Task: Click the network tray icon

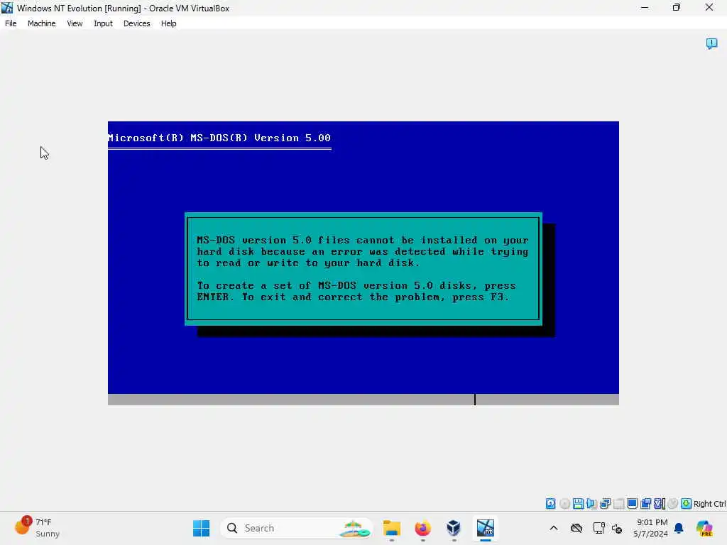Action: [598, 528]
